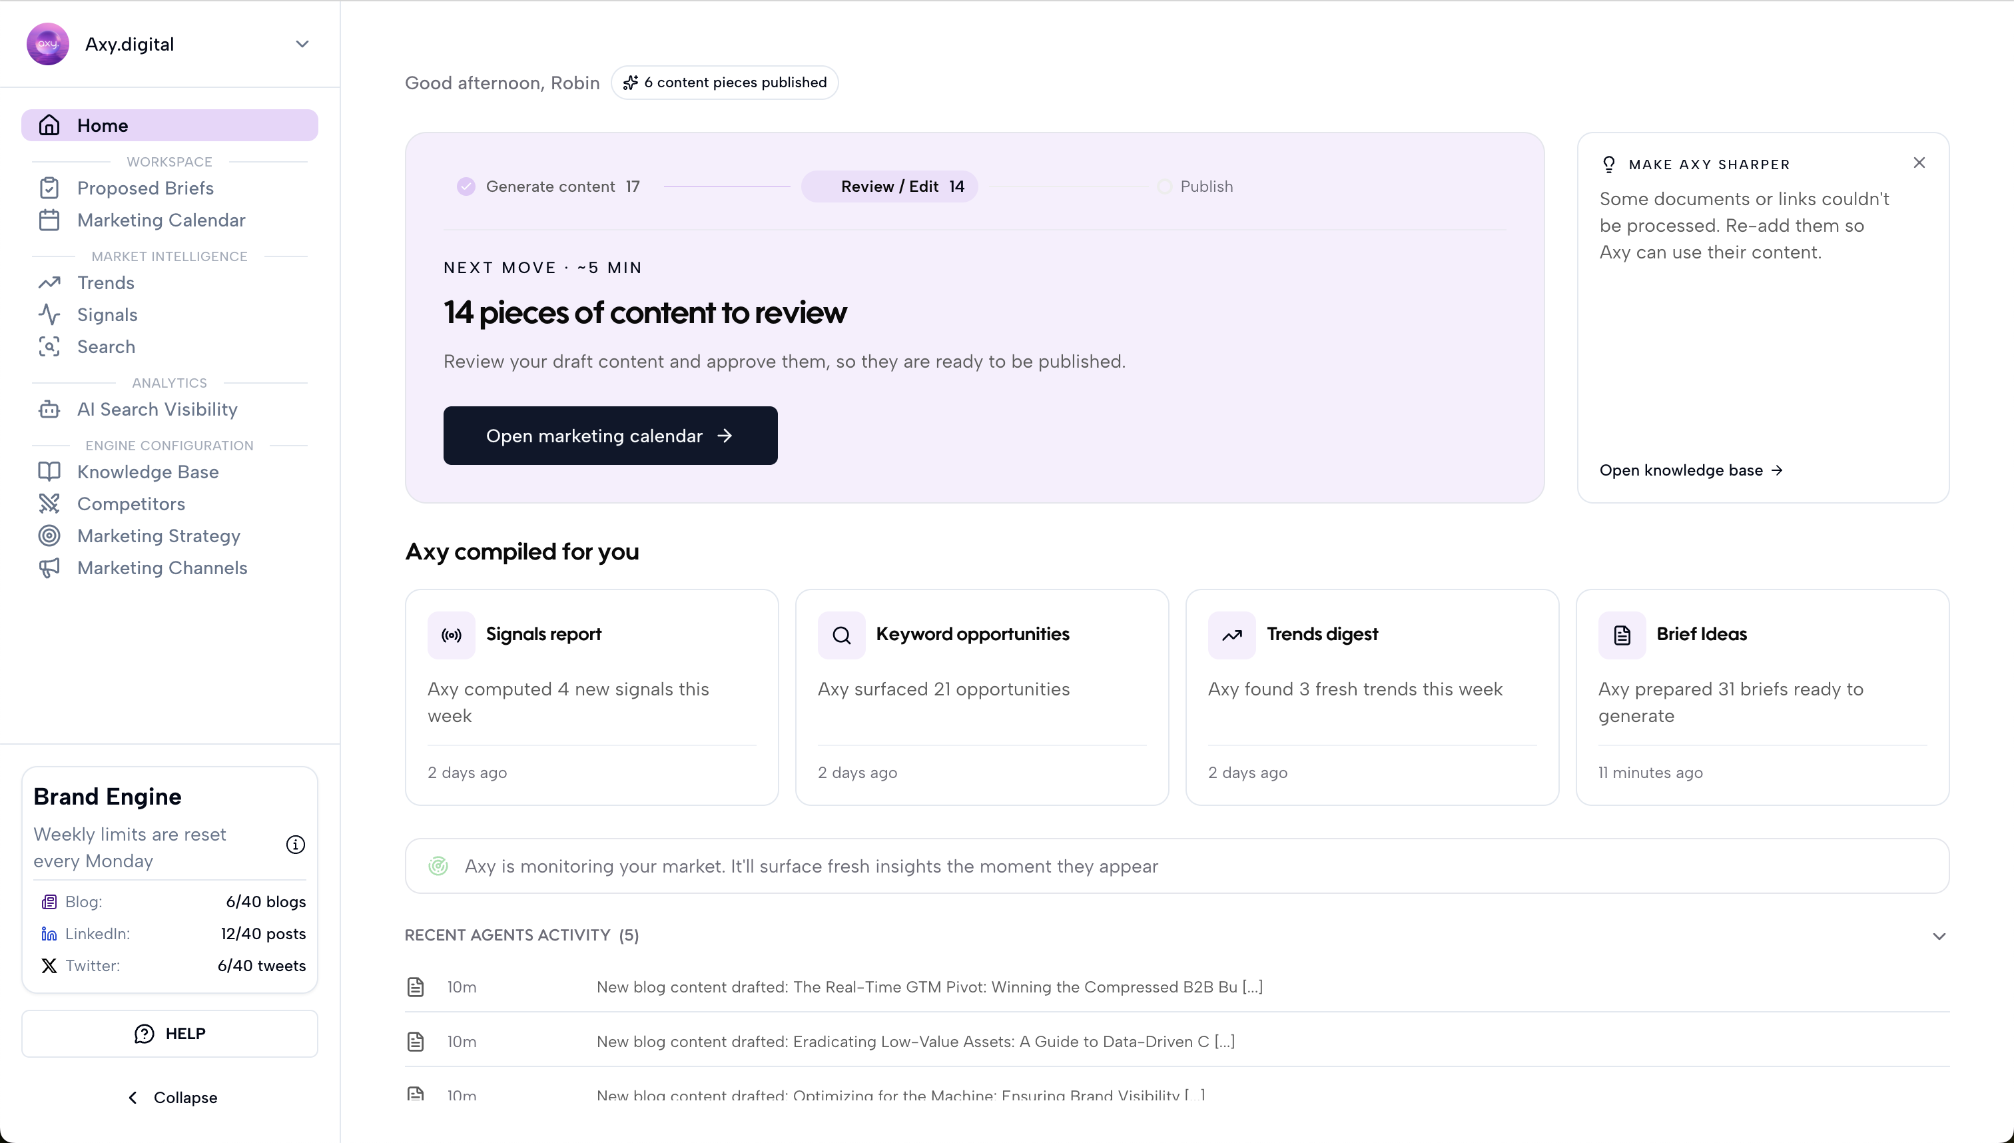Open Marketing Strategy page
The height and width of the screenshot is (1143, 2014).
pyautogui.click(x=170, y=536)
